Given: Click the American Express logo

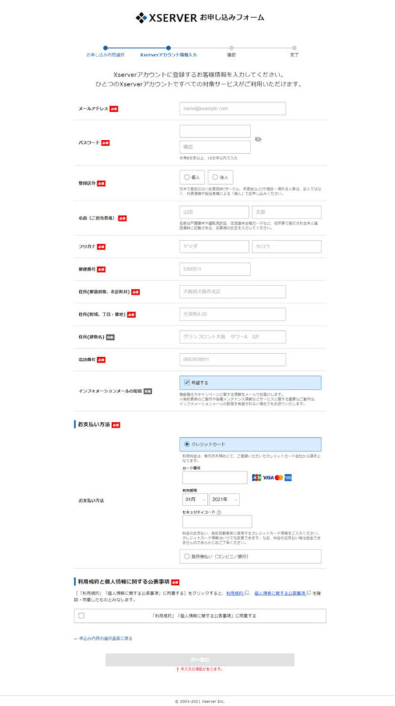Looking at the screenshot, I should 288,477.
